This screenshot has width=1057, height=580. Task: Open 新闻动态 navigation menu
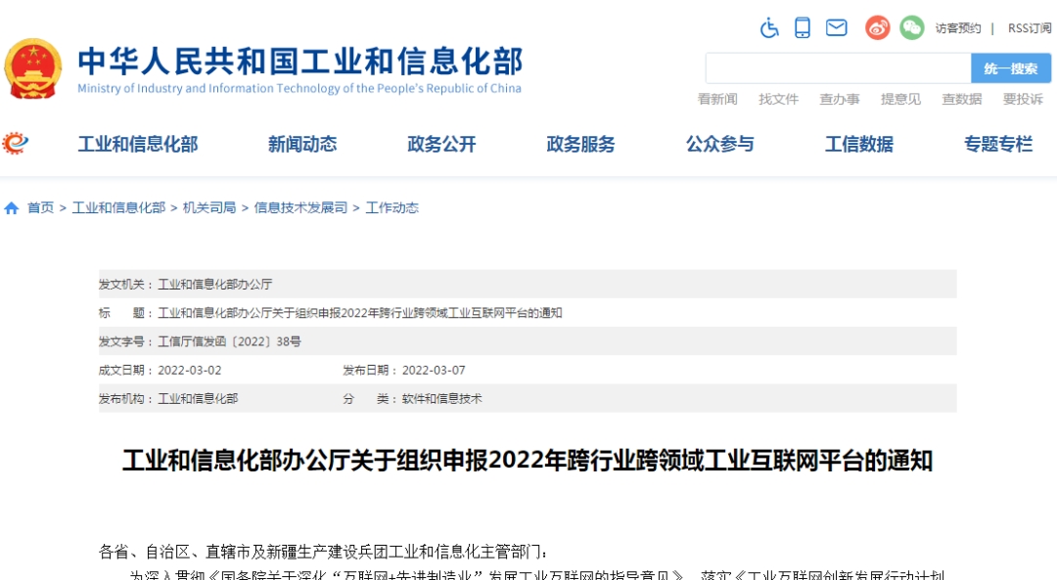pyautogui.click(x=302, y=144)
